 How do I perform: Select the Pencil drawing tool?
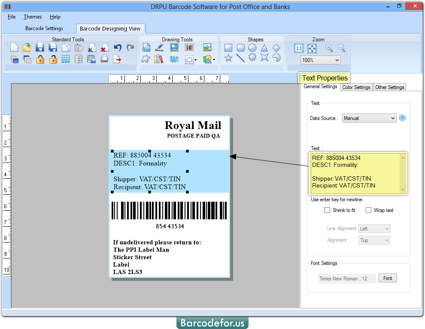pos(159,47)
